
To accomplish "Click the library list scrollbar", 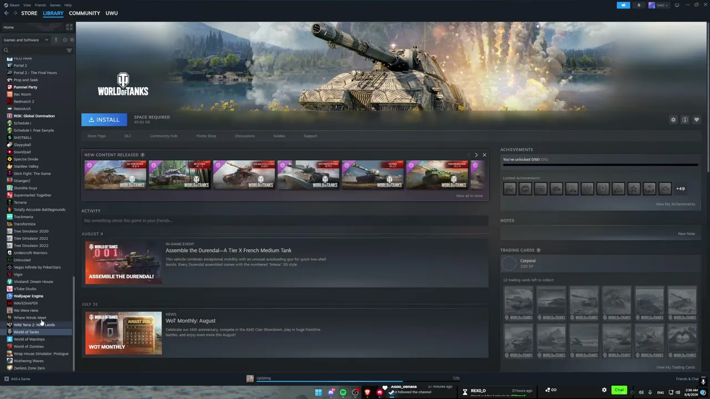I will [x=74, y=324].
